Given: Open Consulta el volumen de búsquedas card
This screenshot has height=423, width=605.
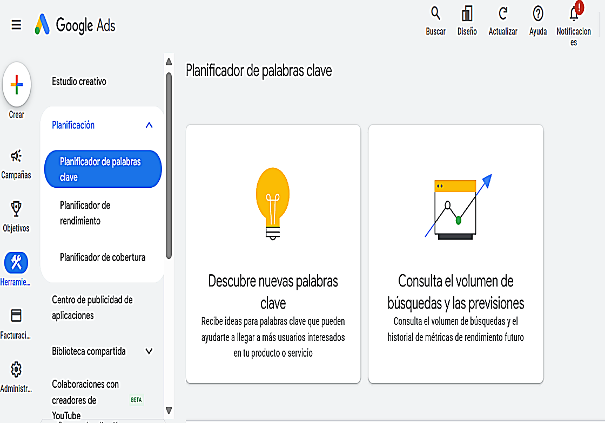Looking at the screenshot, I should point(456,254).
